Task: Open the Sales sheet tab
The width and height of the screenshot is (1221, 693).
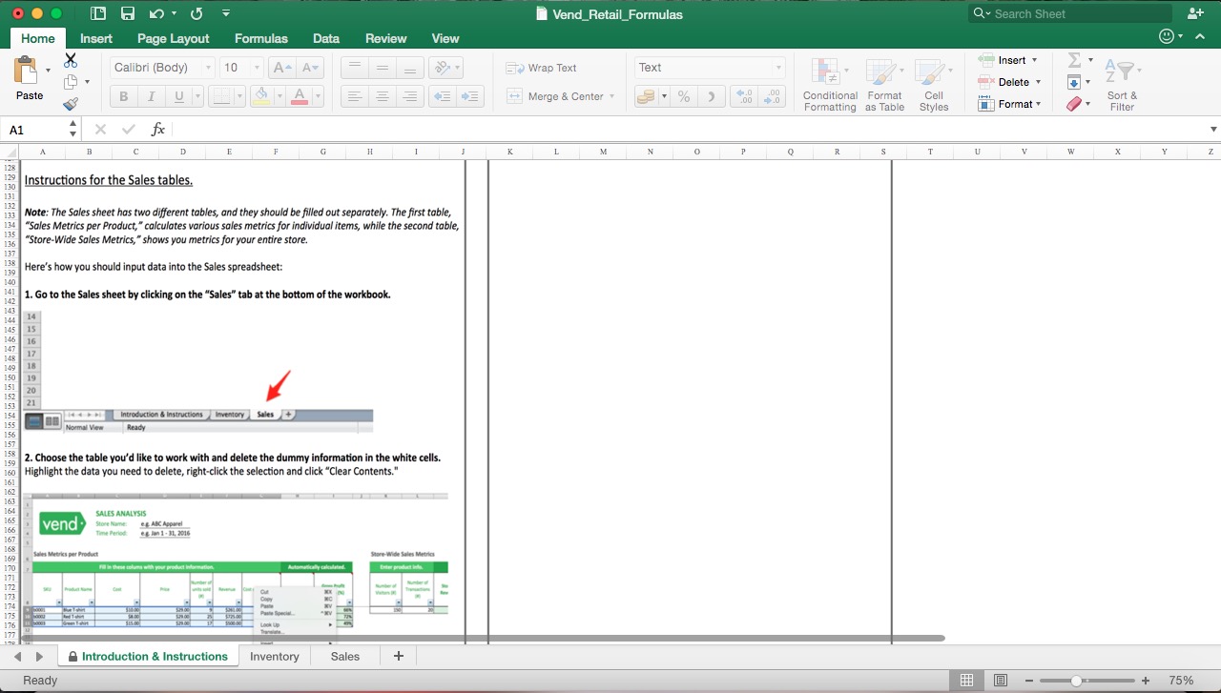Action: click(344, 656)
